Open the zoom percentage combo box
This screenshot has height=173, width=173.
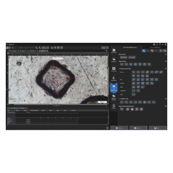point(45,48)
